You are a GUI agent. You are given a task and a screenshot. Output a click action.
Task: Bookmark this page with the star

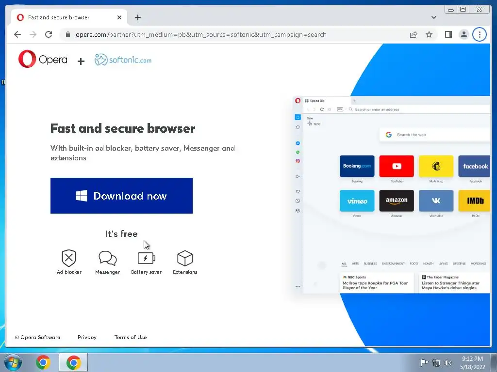click(x=429, y=34)
